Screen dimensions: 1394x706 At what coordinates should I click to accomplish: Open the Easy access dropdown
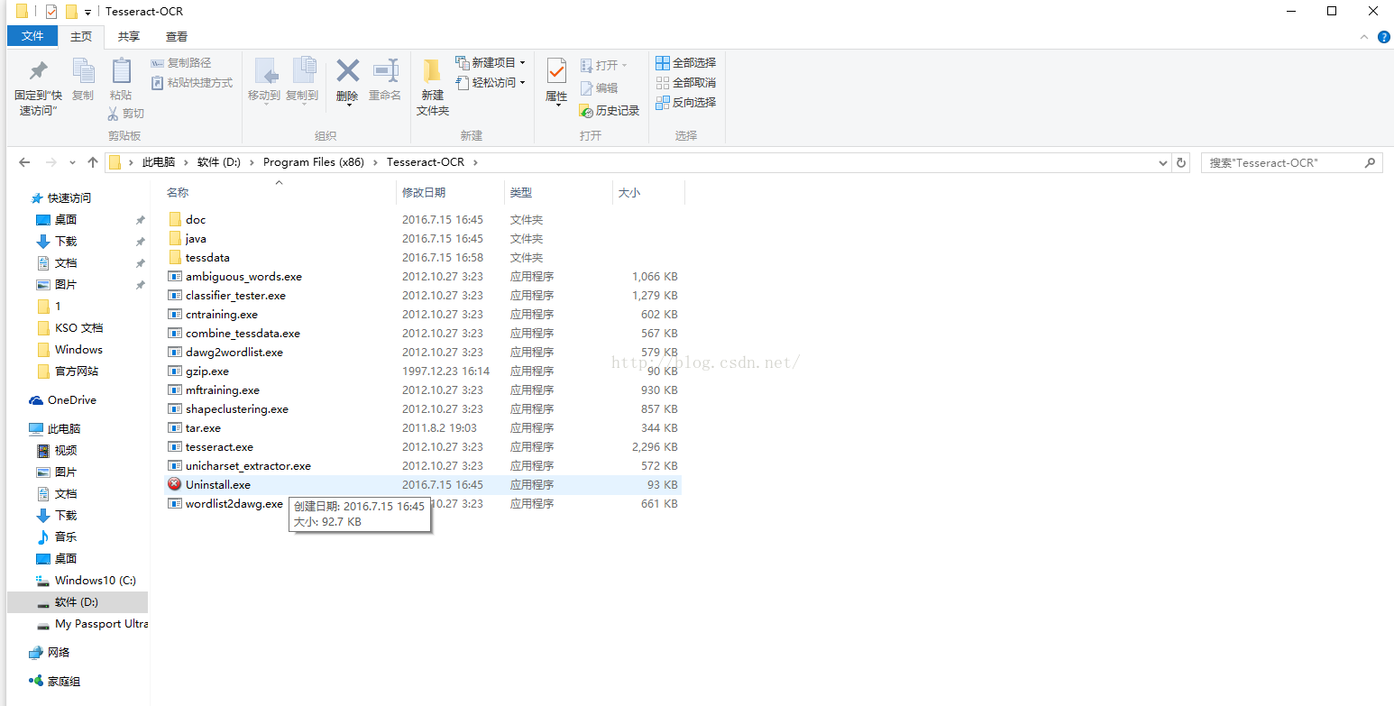pyautogui.click(x=491, y=83)
